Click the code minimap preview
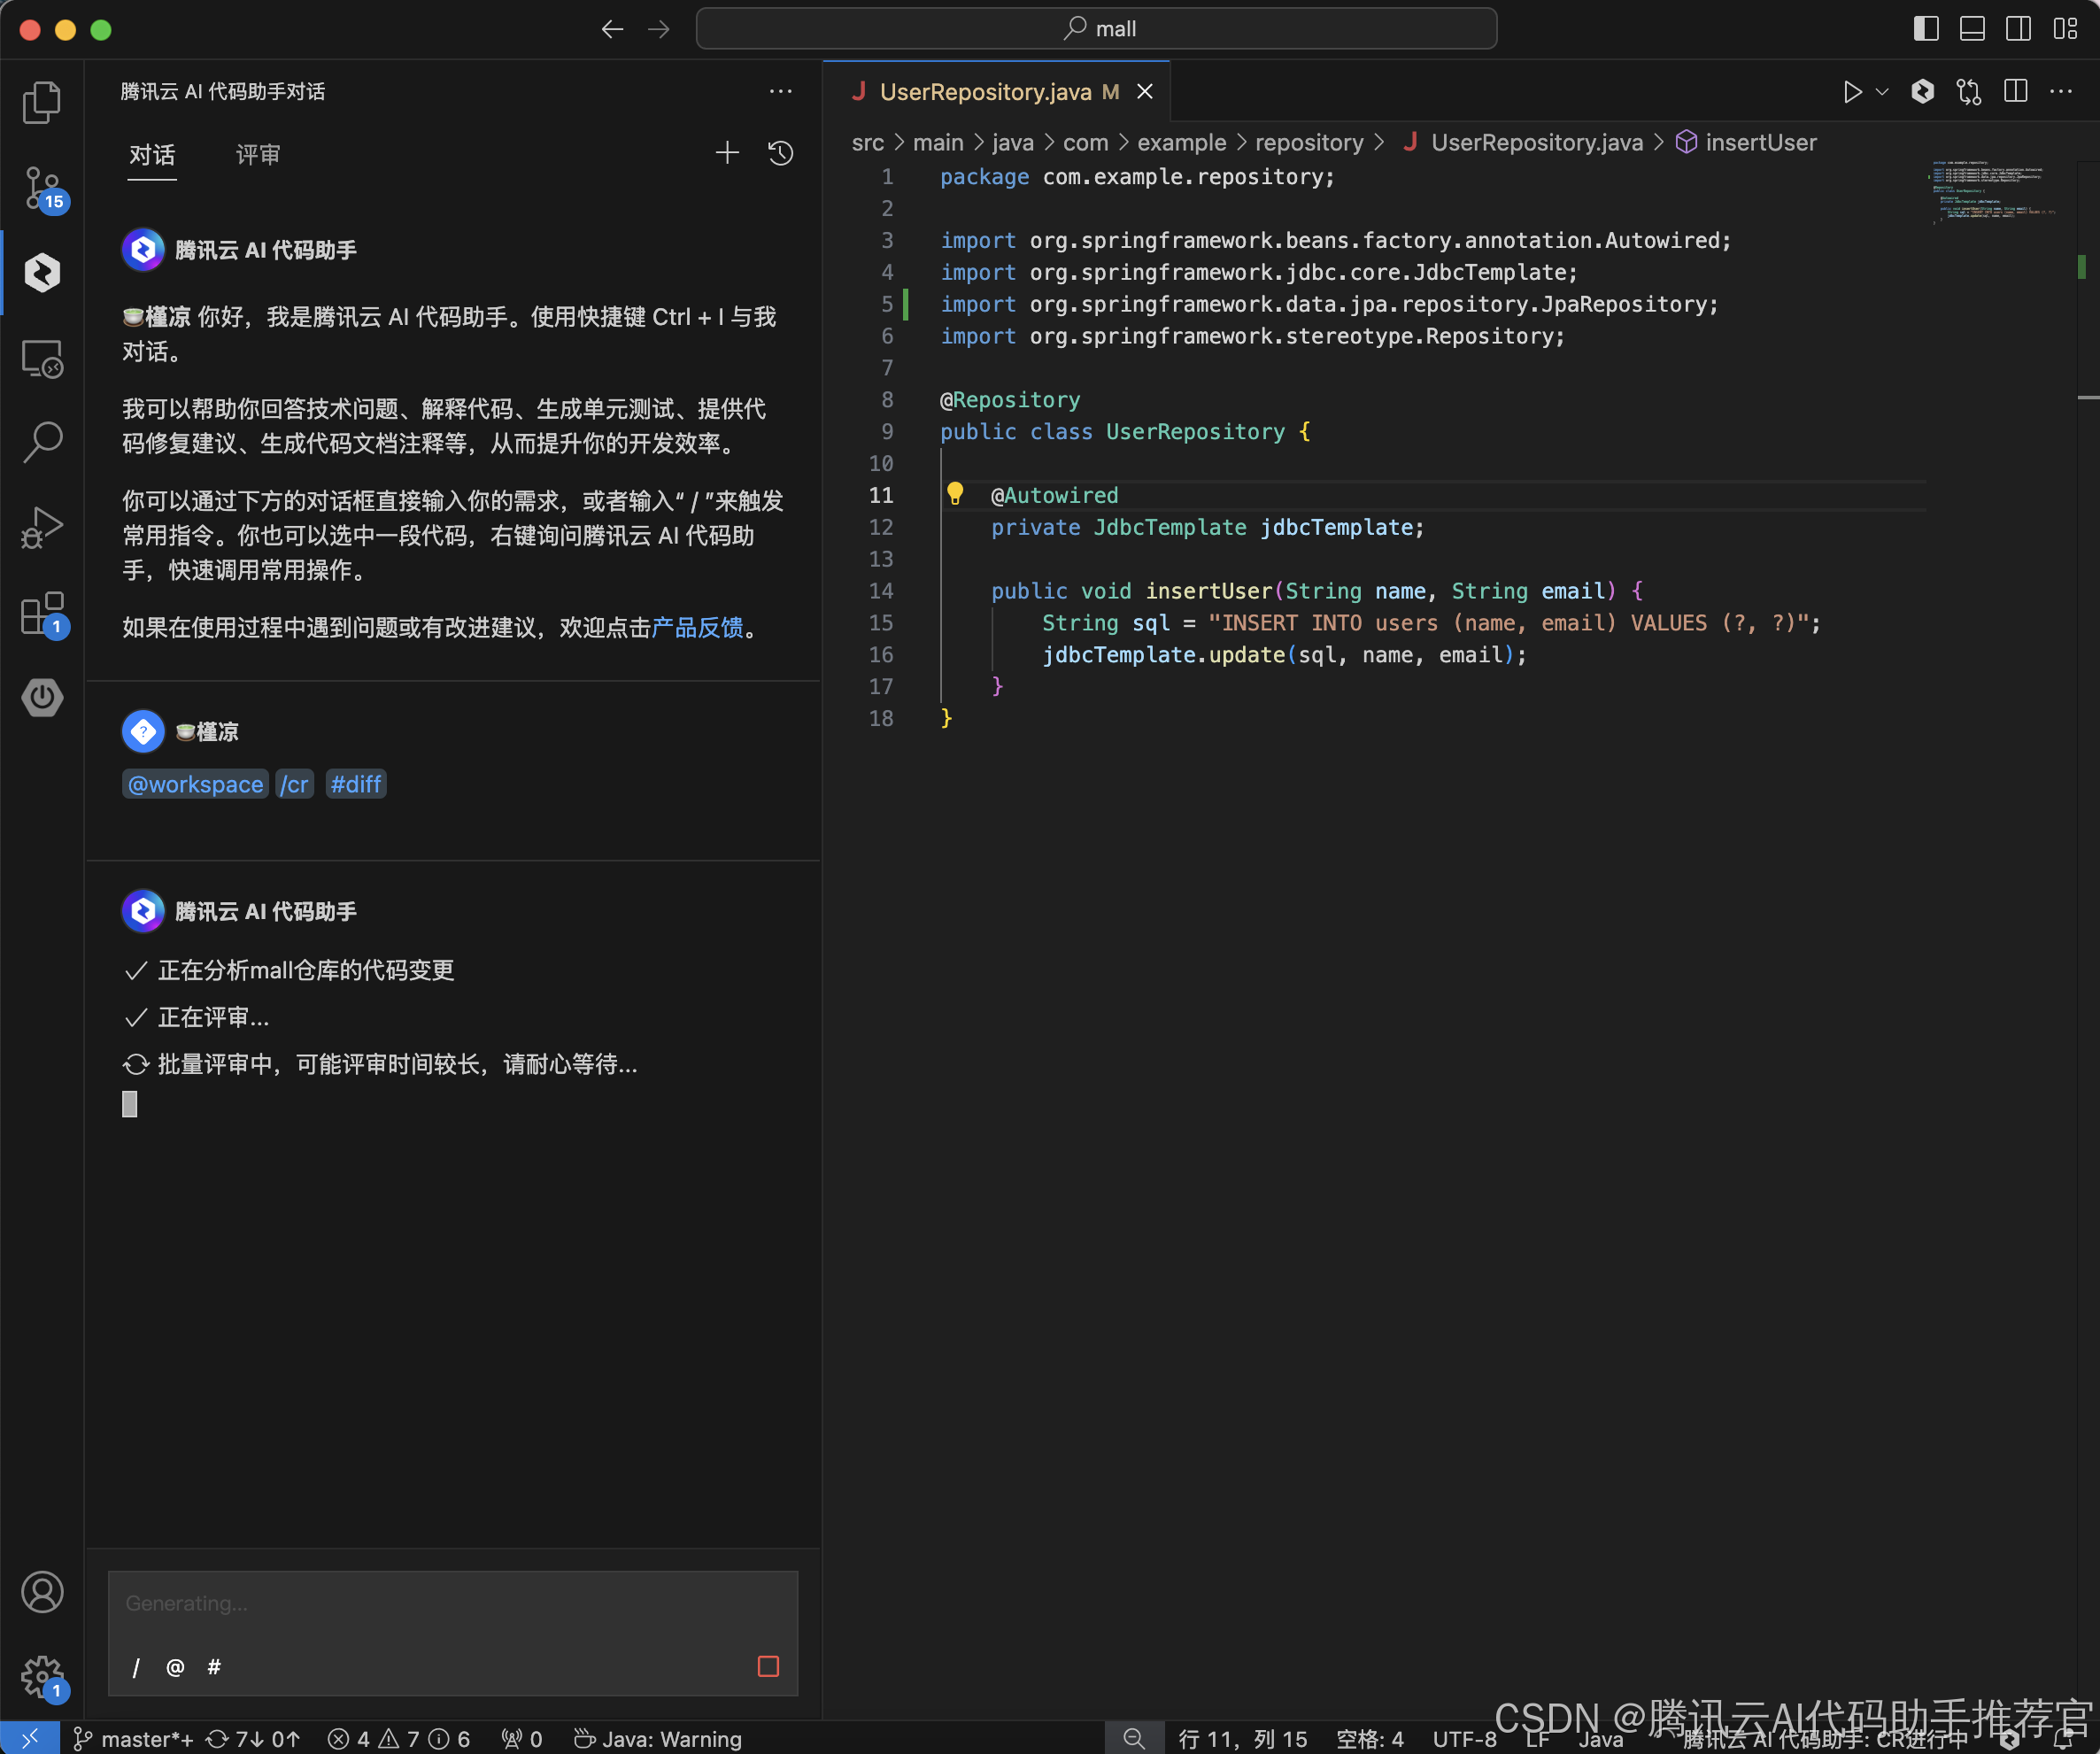This screenshot has width=2100, height=1754. 1990,190
